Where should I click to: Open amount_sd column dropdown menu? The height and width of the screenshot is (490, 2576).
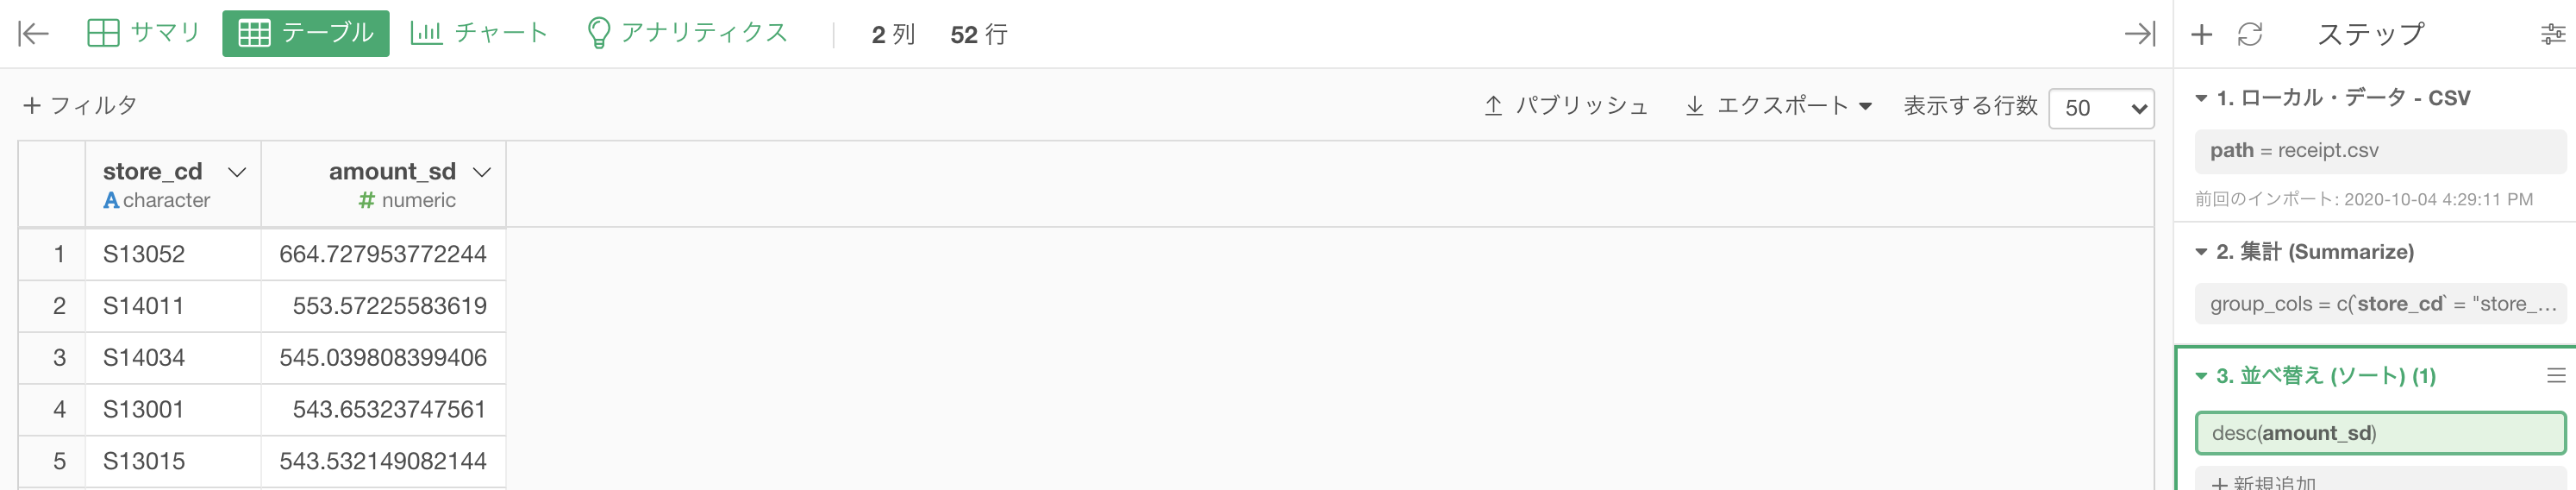point(482,172)
